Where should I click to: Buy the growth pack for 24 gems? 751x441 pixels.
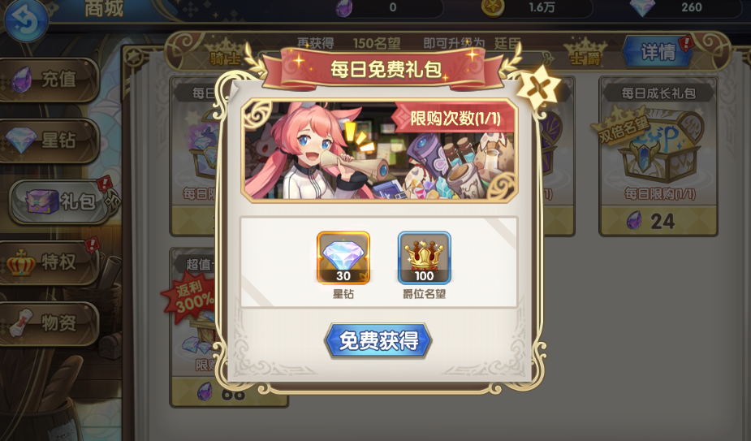(658, 221)
